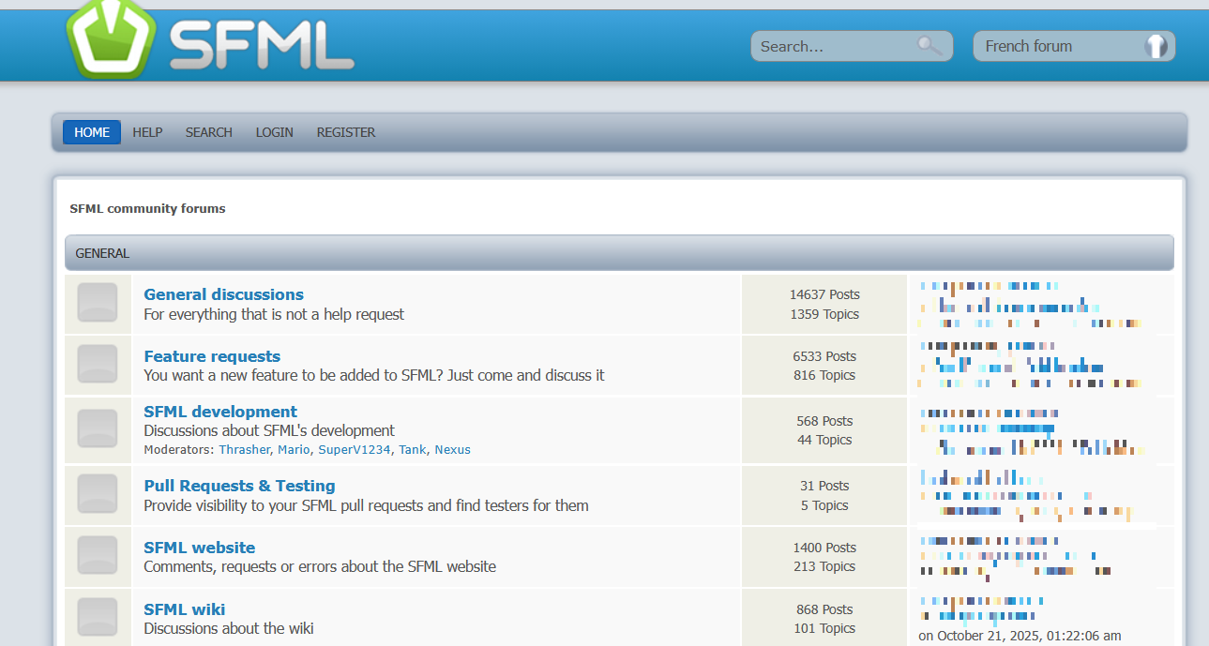Screen dimensions: 1209x646
Task: Select REGISTER in the navigation bar
Action: [345, 132]
